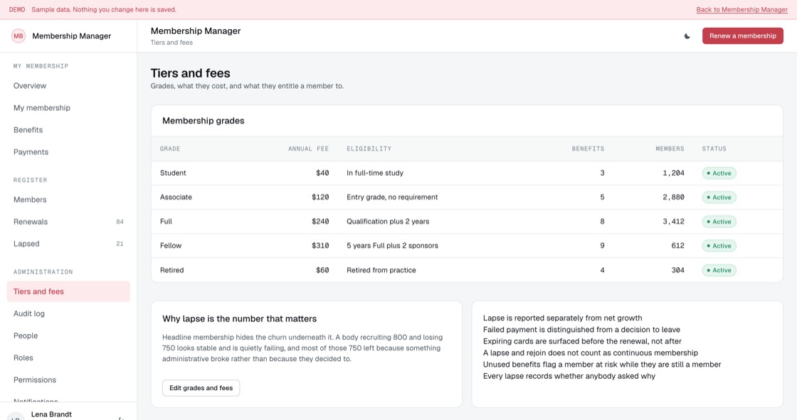Click the $310 annual fee value

point(320,246)
